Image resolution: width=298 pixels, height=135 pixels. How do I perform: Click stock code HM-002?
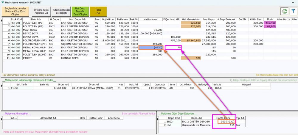[16, 30]
